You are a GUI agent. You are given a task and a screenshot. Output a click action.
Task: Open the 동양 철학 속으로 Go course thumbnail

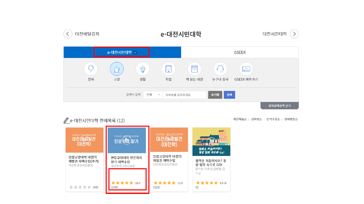(x=211, y=142)
